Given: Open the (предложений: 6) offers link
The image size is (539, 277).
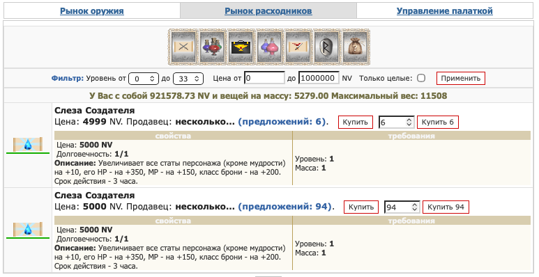Looking at the screenshot, I should pyautogui.click(x=282, y=122).
